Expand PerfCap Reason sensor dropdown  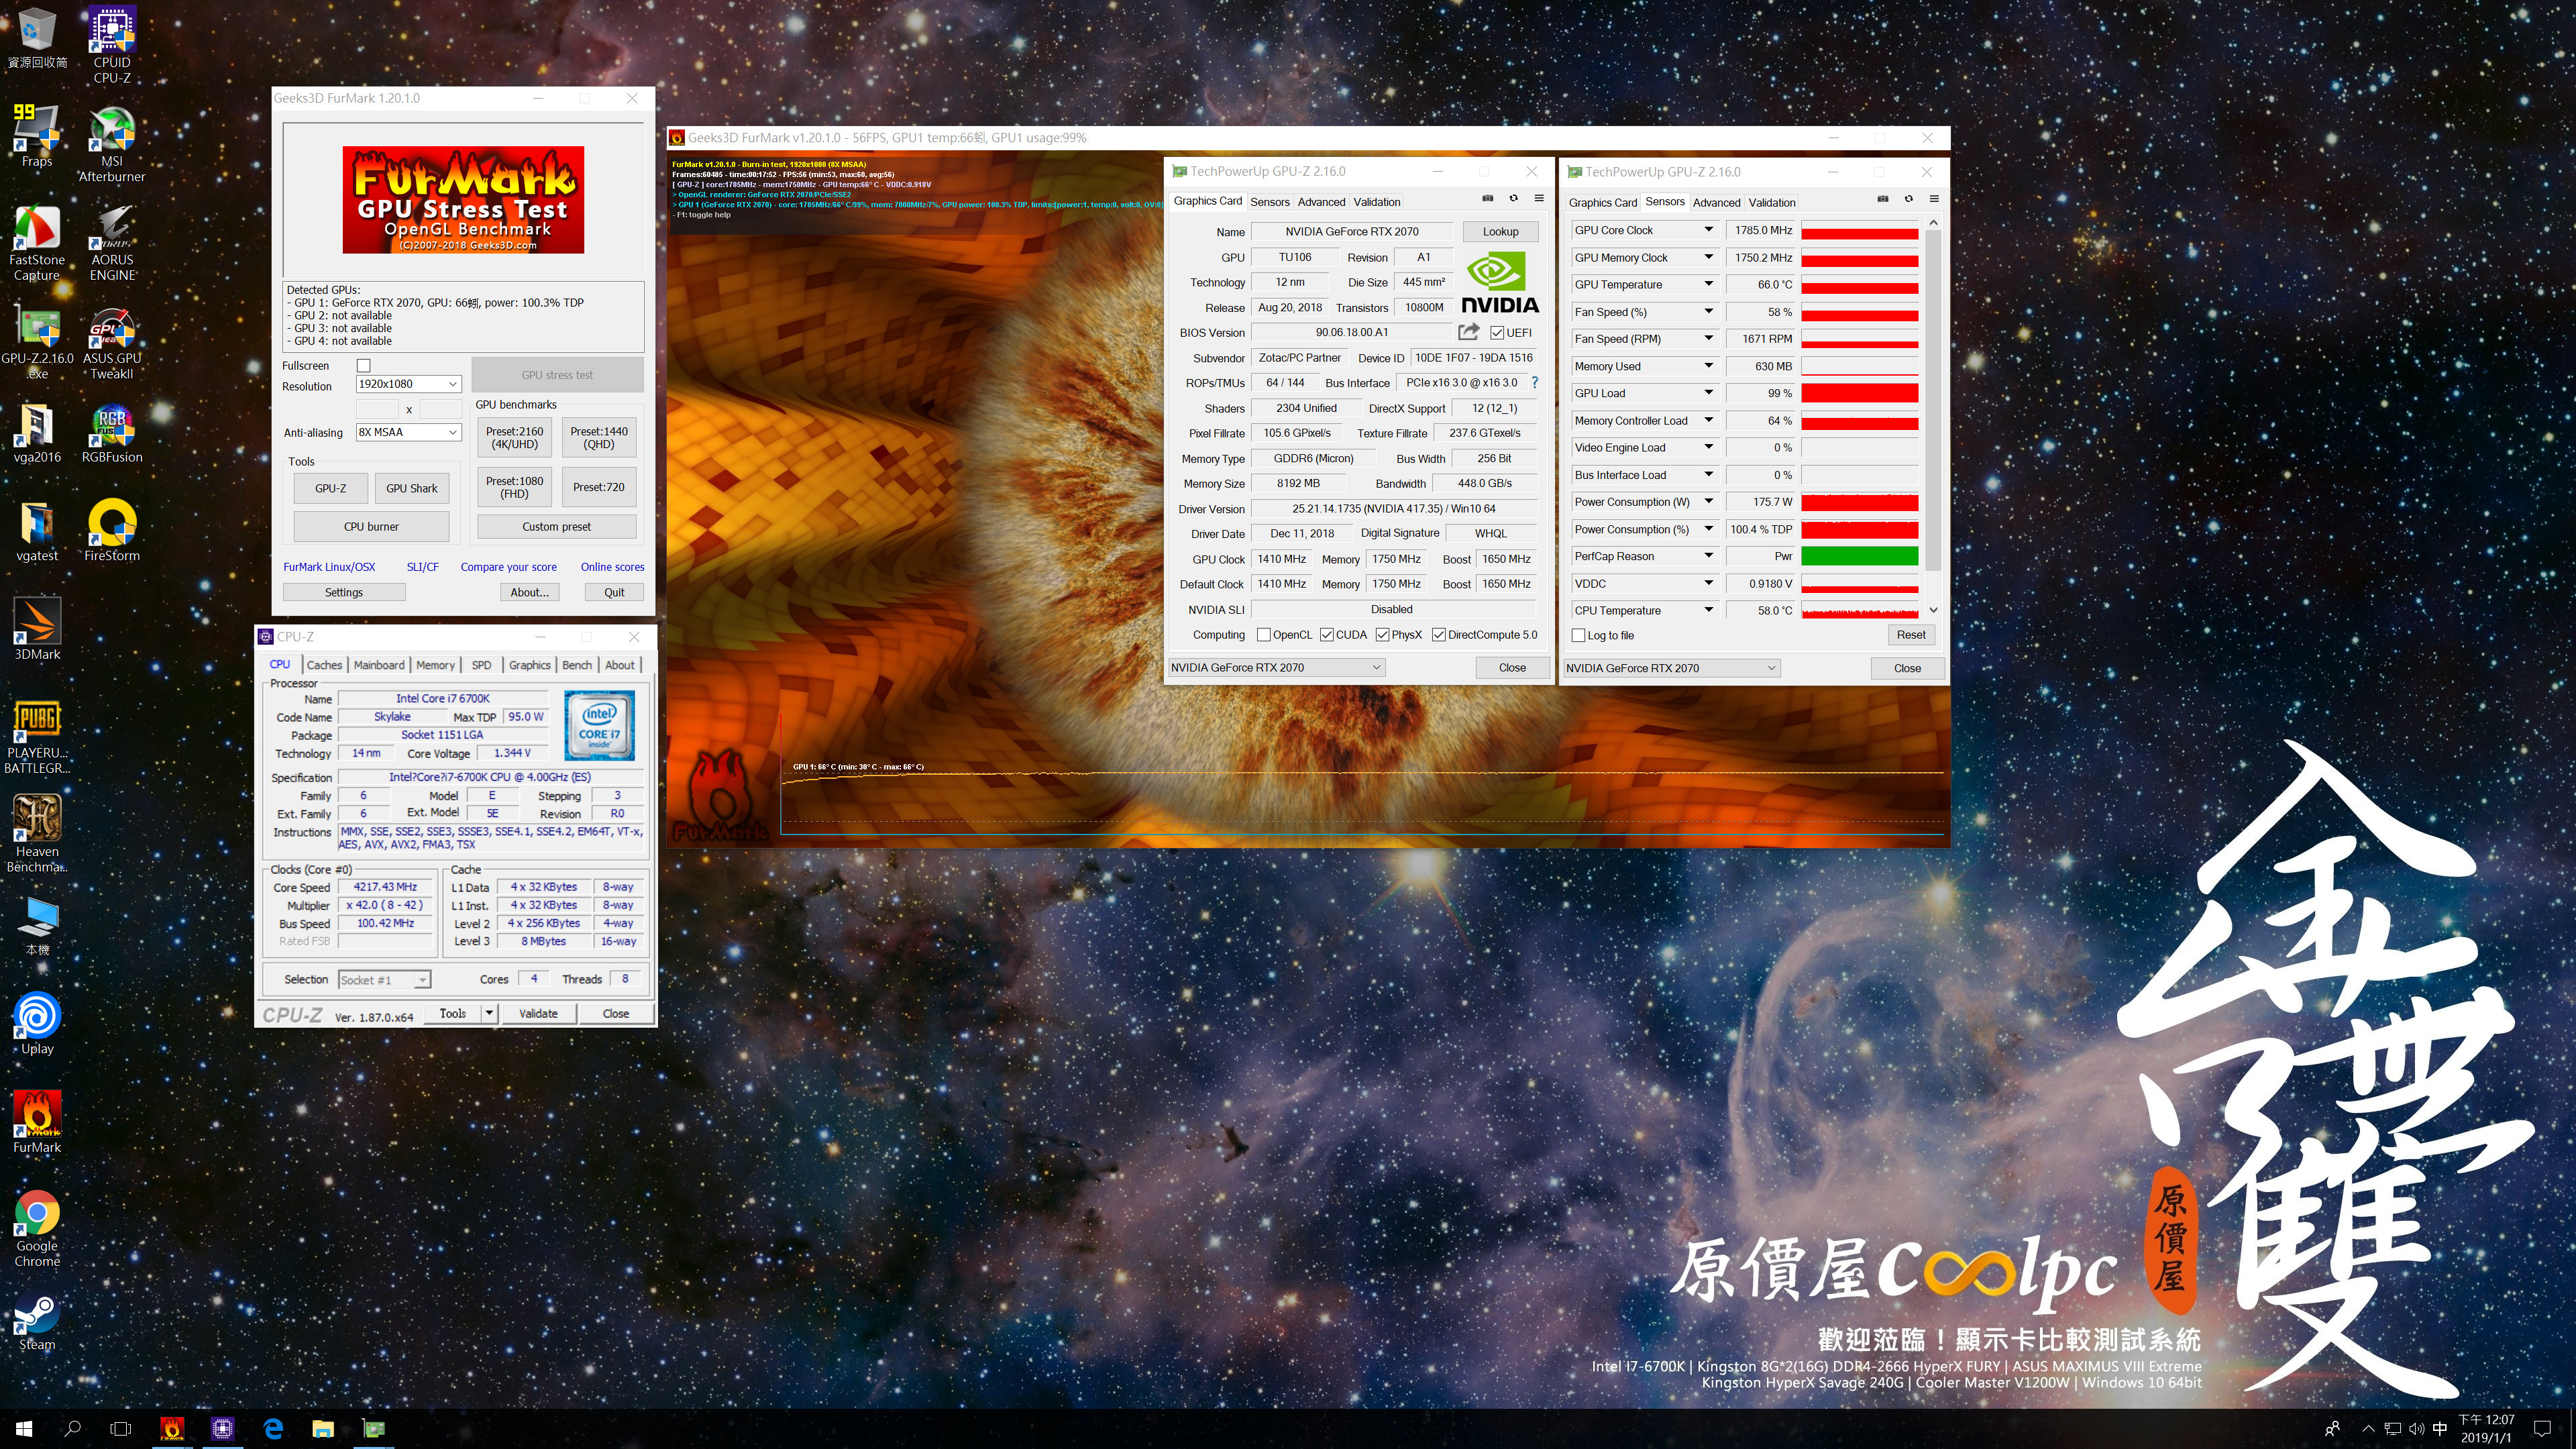click(1709, 556)
